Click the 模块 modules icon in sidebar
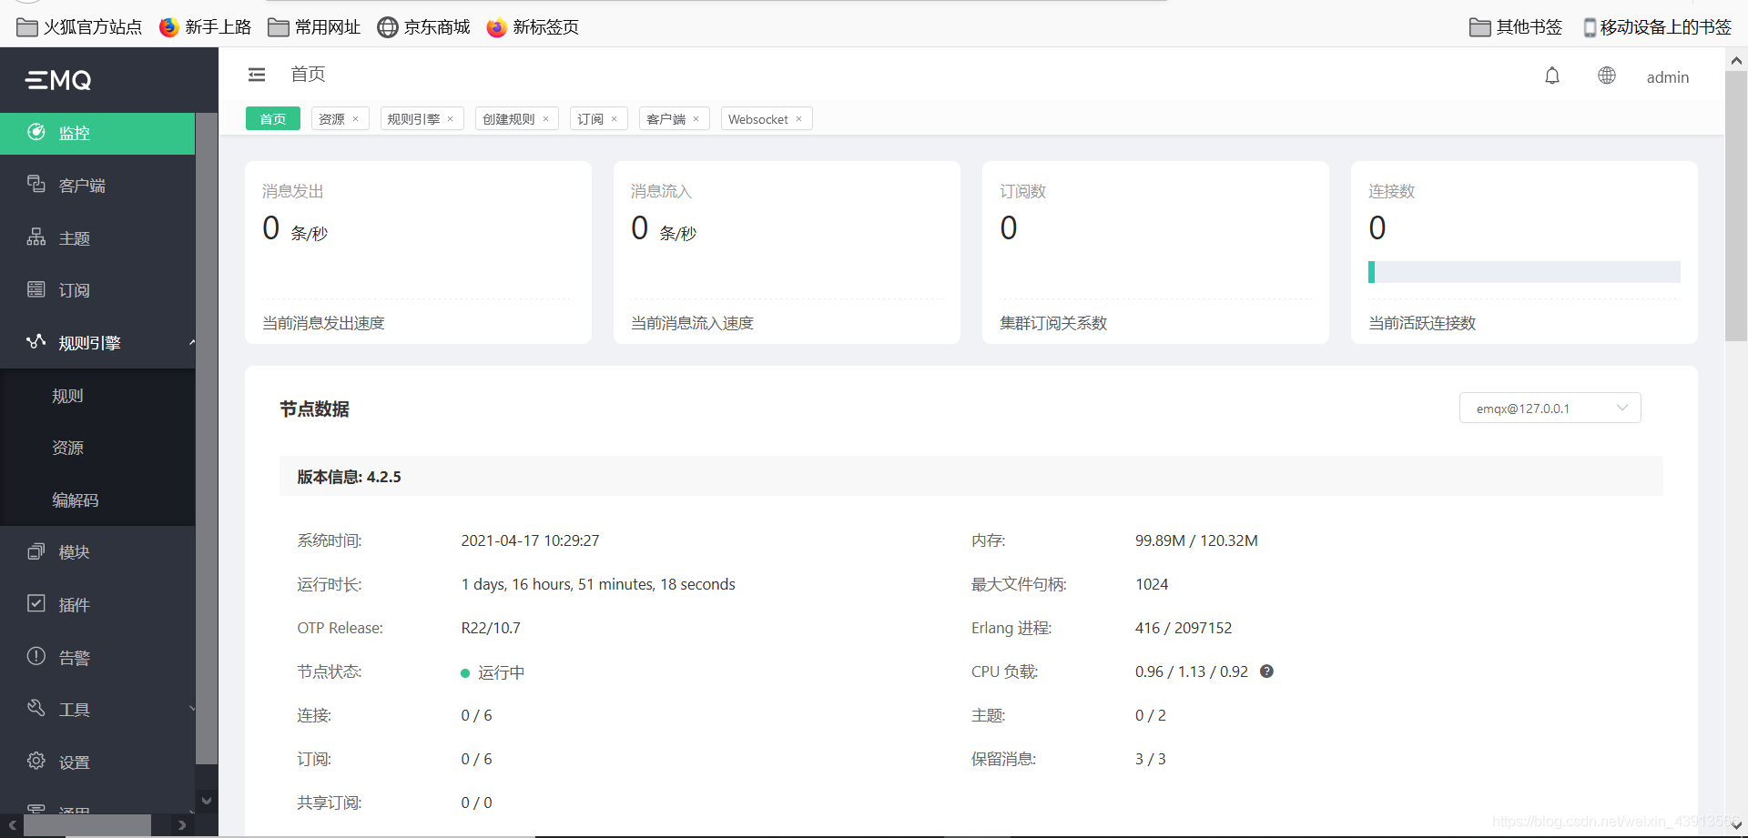The image size is (1748, 838). pyautogui.click(x=36, y=551)
